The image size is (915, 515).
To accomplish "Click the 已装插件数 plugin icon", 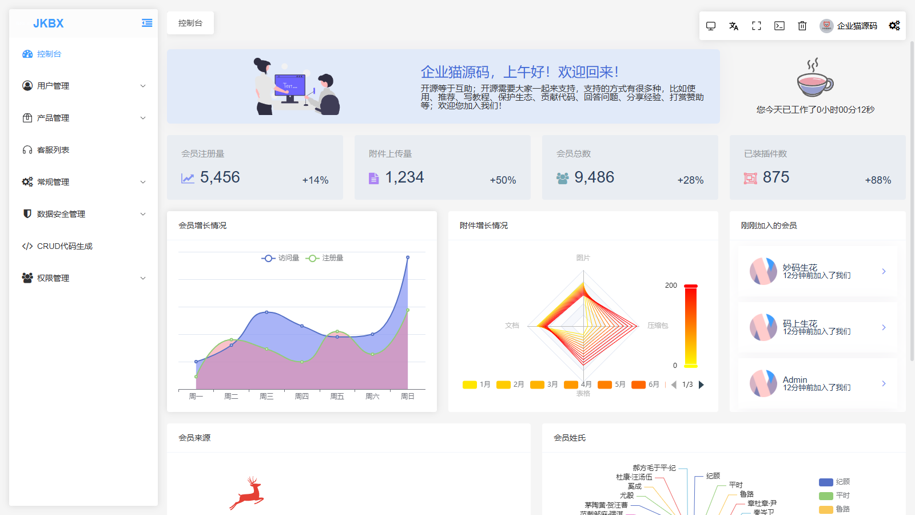I will click(x=750, y=179).
